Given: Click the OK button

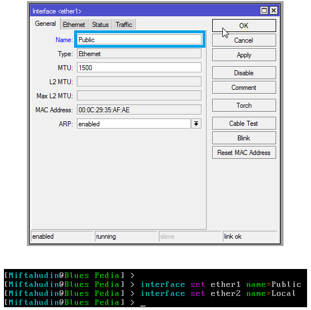Looking at the screenshot, I should pyautogui.click(x=244, y=26).
